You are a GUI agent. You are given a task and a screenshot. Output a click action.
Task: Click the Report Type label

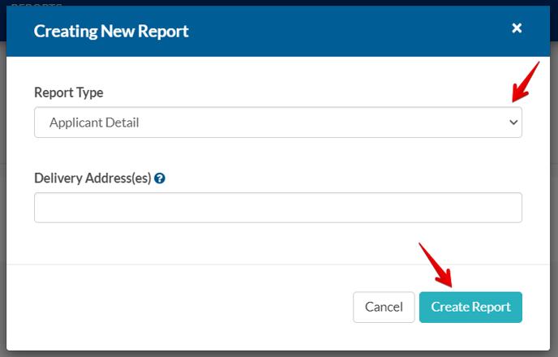tap(68, 92)
